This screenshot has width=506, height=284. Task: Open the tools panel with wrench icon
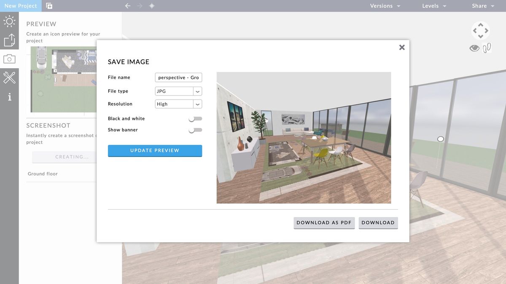[9, 78]
